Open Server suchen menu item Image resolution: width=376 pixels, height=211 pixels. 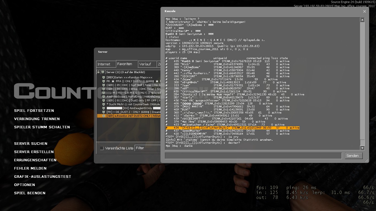(x=31, y=144)
